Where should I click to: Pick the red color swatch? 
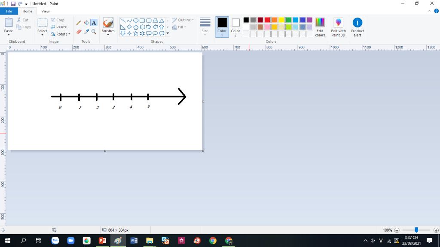[x=267, y=20]
